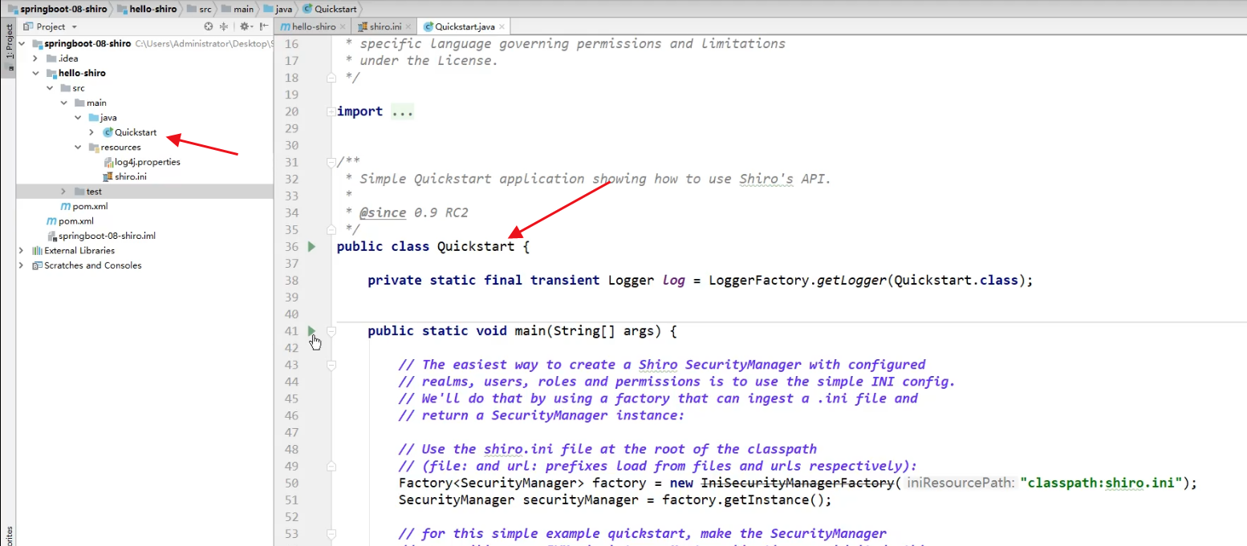The height and width of the screenshot is (546, 1247).
Task: Expand the folded import block at line 20
Action: click(x=331, y=111)
